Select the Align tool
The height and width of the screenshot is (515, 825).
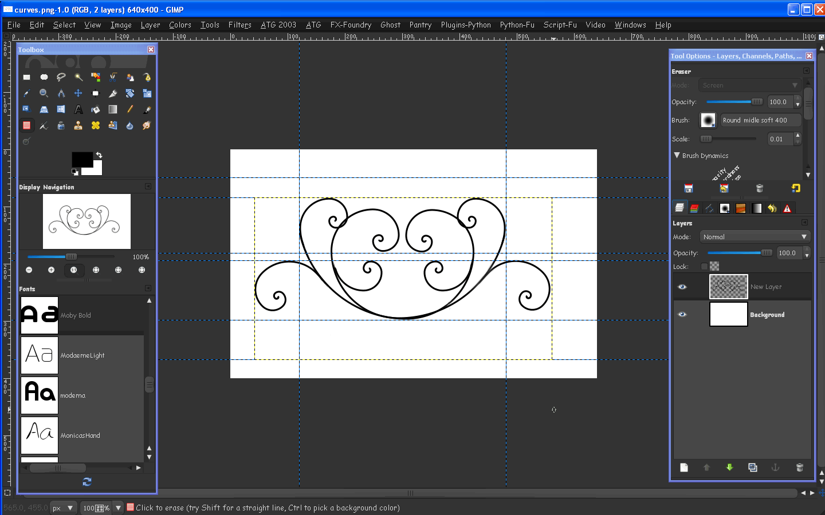tap(95, 93)
